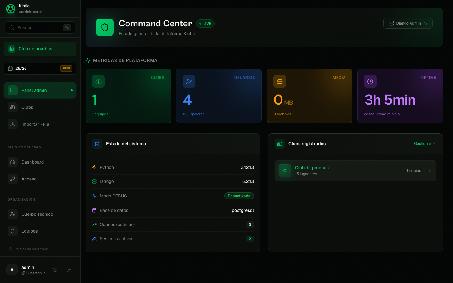The image size is (453, 283).
Task: Click the '1 equipo' badge
Action: pyautogui.click(x=414, y=171)
